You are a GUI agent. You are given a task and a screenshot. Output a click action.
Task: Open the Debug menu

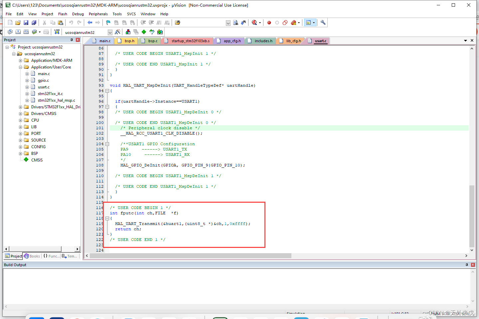coord(78,14)
